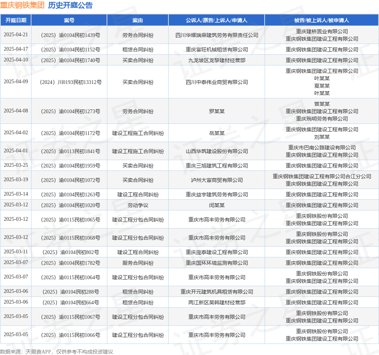The image size is (379, 355).
Task: Select the 开庭日期 column header
Action: click(x=16, y=20)
